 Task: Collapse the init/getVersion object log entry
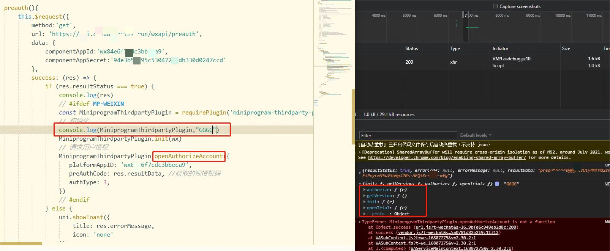360,184
